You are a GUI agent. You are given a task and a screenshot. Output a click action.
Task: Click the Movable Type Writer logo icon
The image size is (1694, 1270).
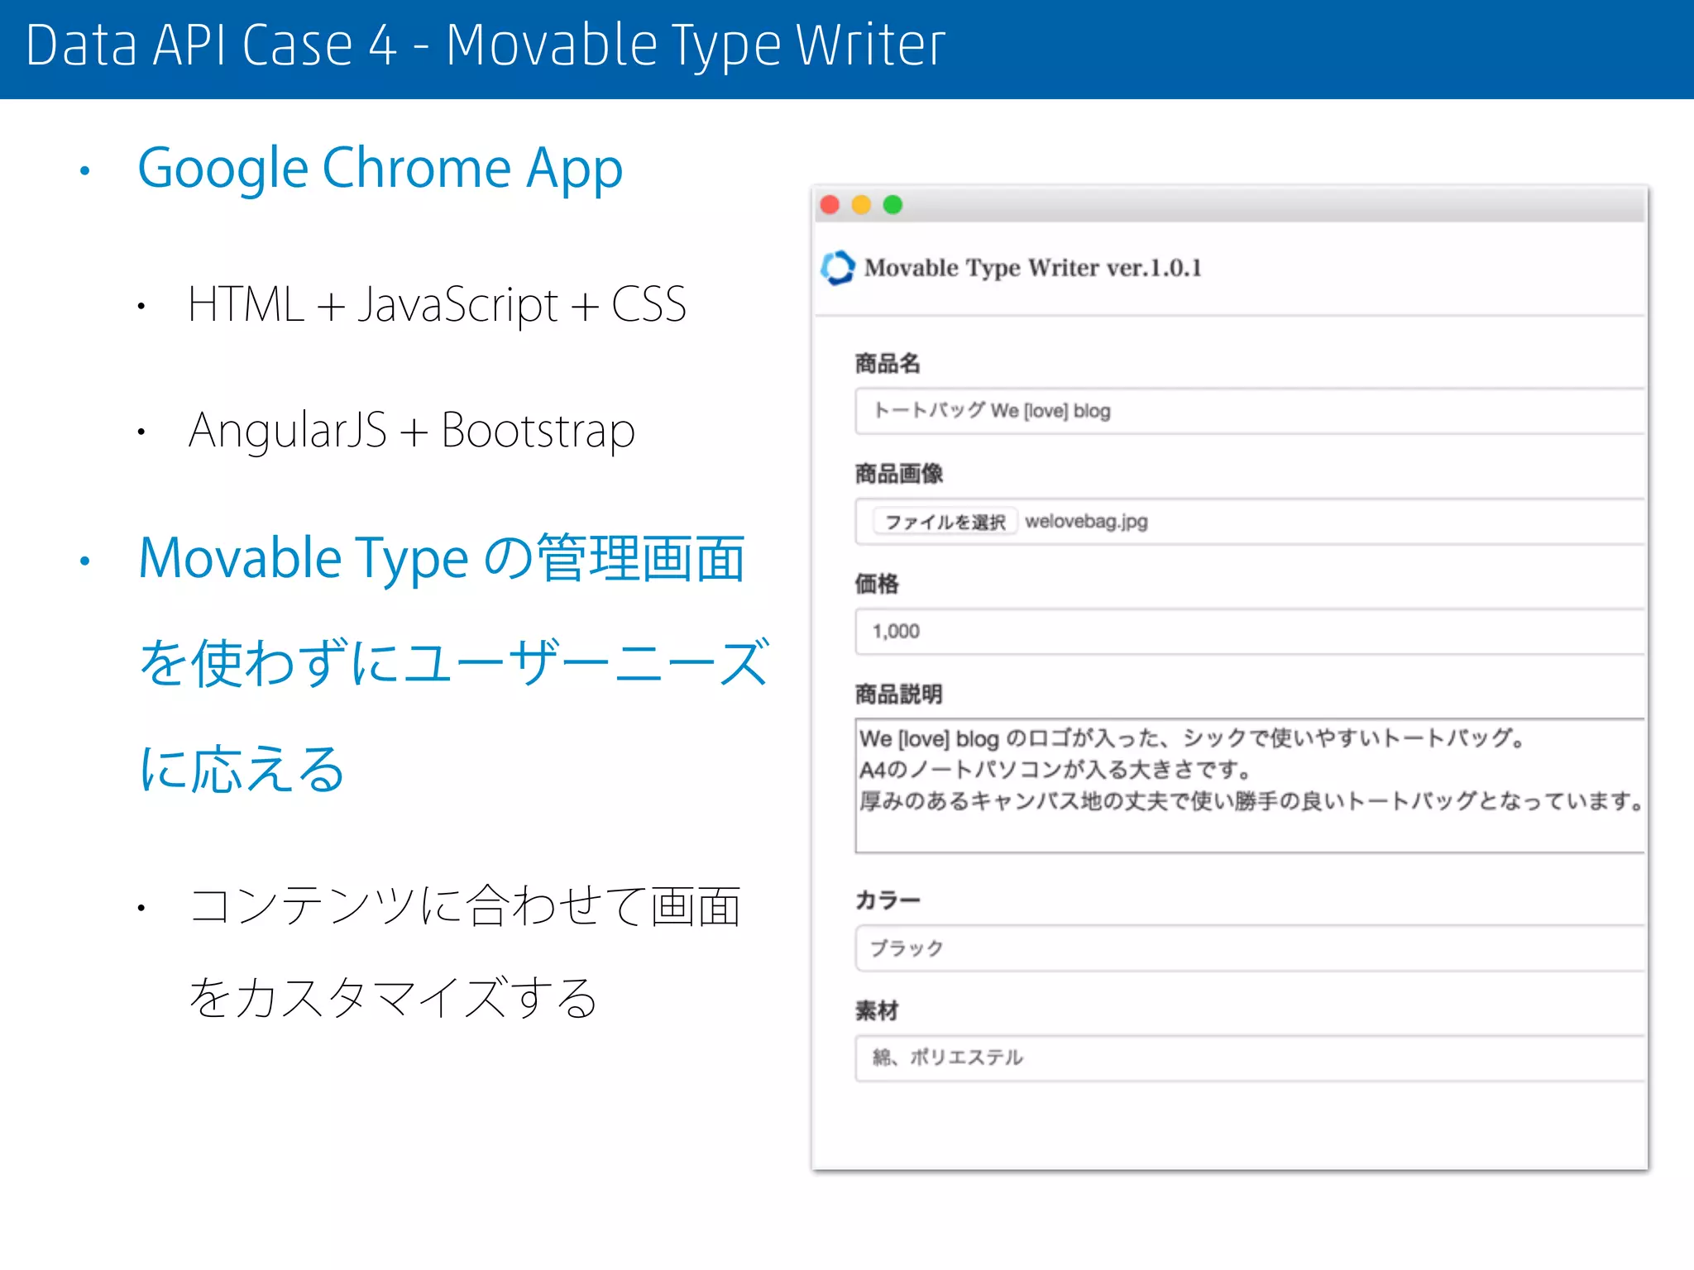pyautogui.click(x=837, y=268)
